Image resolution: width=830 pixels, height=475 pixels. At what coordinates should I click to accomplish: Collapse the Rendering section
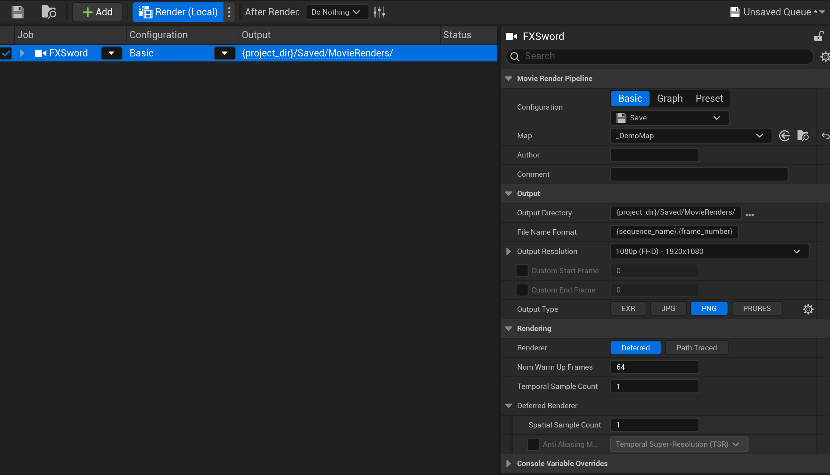pos(509,329)
